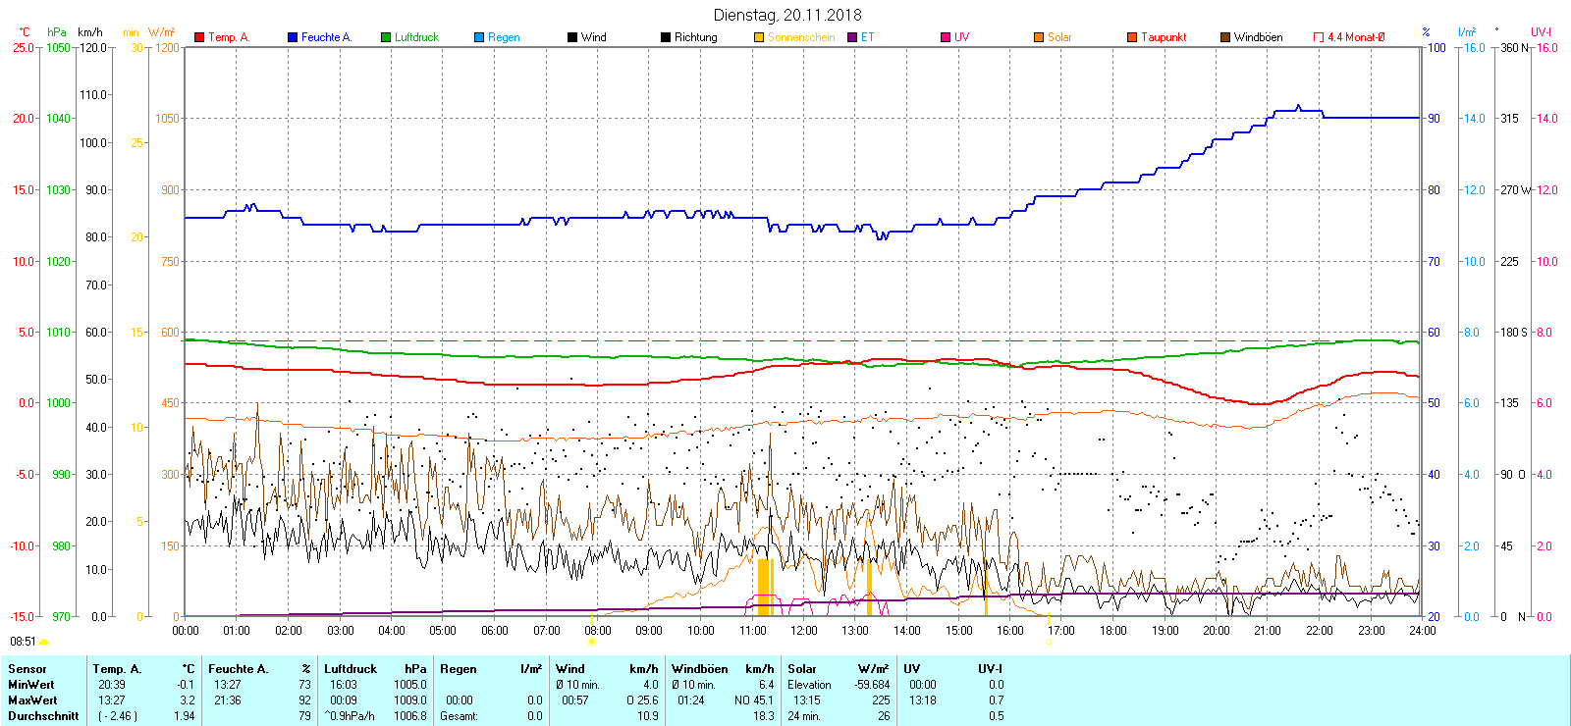Click the humidity maximum time 21:36
1571x726 pixels.
228,700
